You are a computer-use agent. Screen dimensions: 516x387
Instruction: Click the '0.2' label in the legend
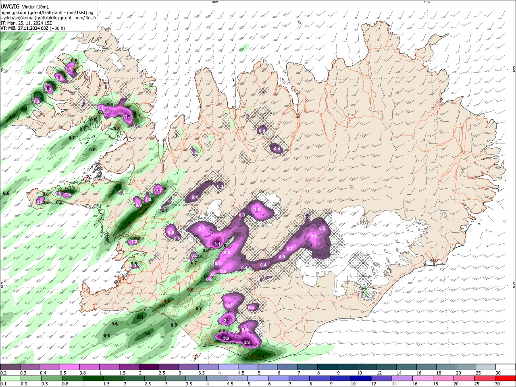point(3,373)
